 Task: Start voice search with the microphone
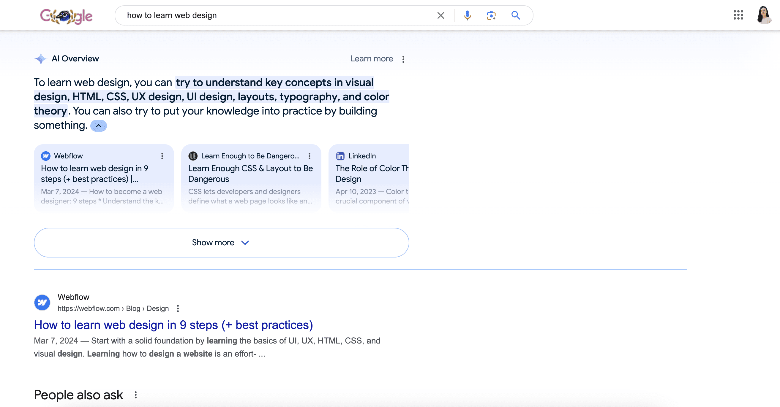point(467,15)
